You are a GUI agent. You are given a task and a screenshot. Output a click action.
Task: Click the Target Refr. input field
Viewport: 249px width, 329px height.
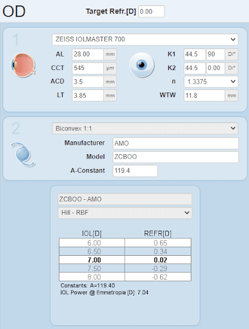[152, 12]
